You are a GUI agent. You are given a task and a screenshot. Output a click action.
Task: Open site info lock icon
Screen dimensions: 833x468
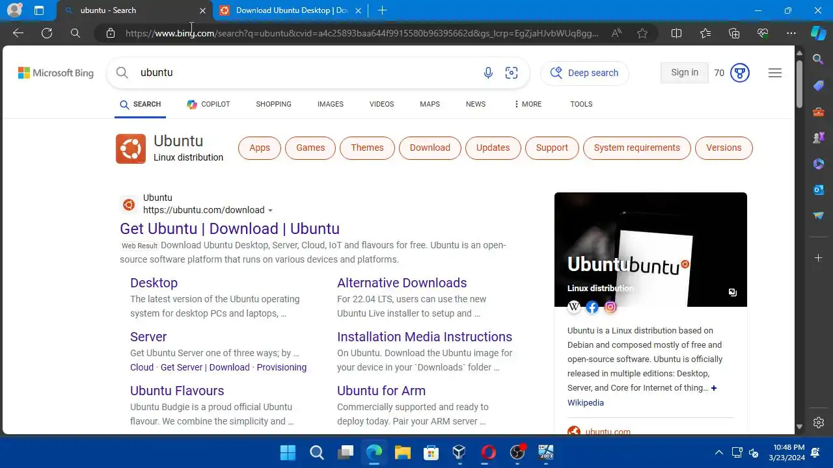point(111,33)
